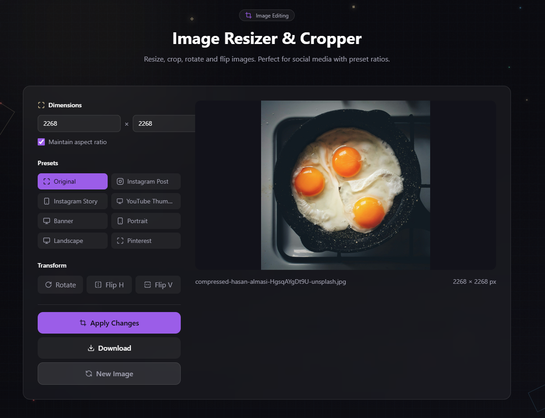Toggle the Original preset off
Viewport: 545px width, 418px height.
click(x=72, y=181)
